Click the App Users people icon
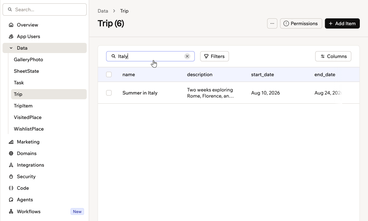368x221 pixels. [11, 36]
